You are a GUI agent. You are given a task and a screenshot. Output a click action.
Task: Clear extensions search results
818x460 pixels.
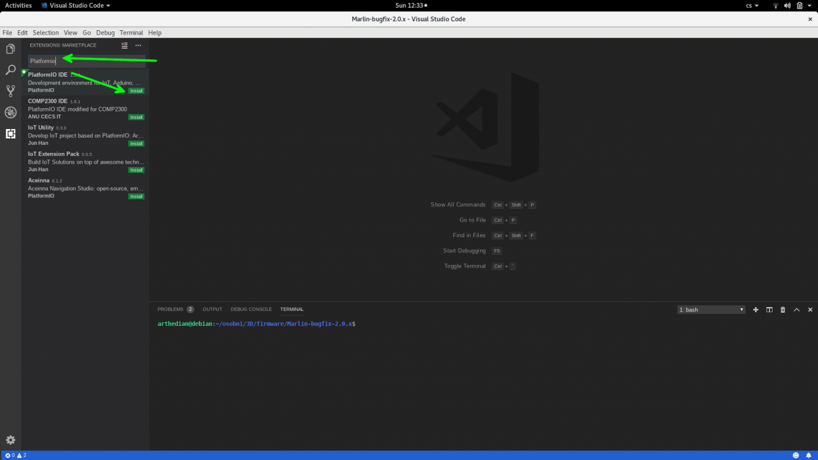tap(125, 45)
